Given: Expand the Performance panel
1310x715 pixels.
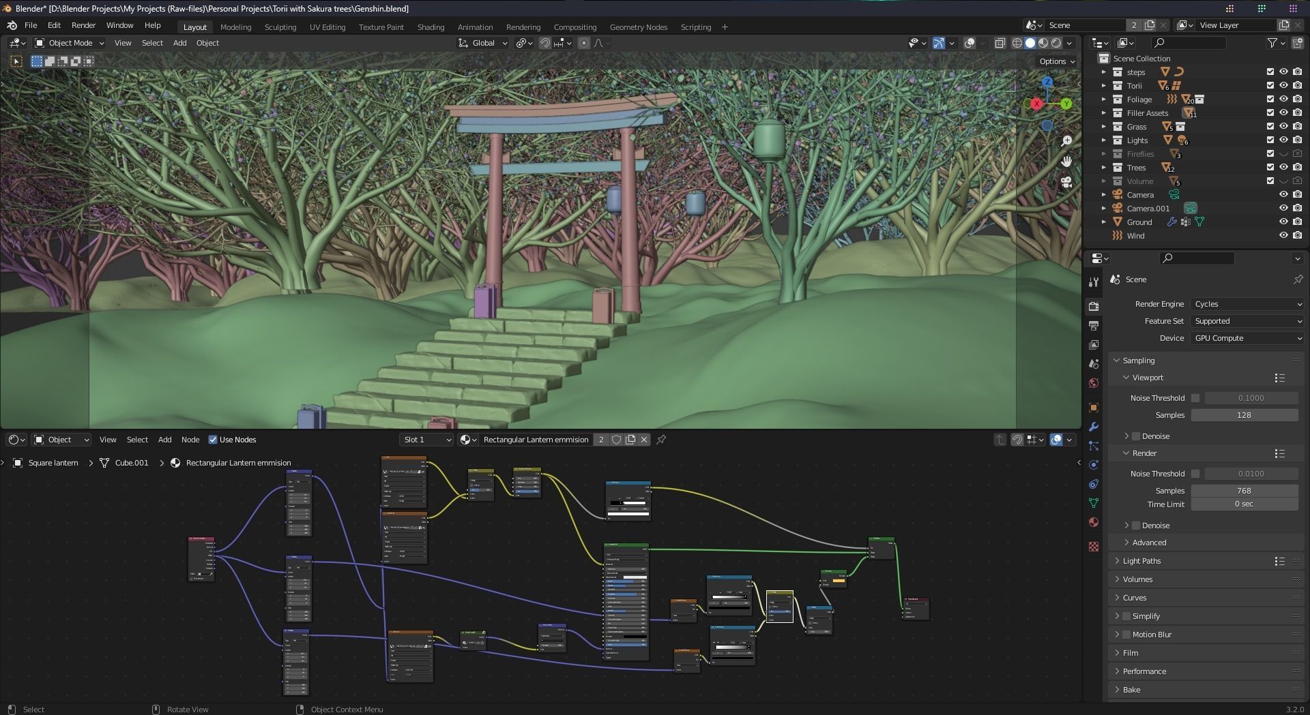Looking at the screenshot, I should click(x=1144, y=671).
